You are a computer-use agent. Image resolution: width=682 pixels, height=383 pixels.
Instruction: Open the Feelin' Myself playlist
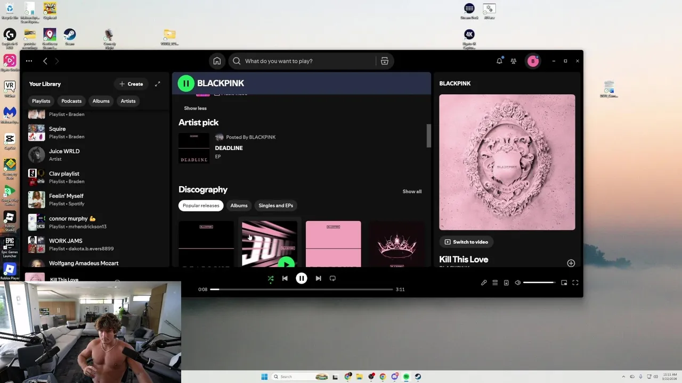97,199
